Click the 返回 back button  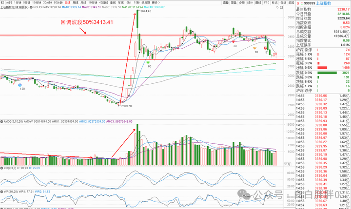click(291, 3)
